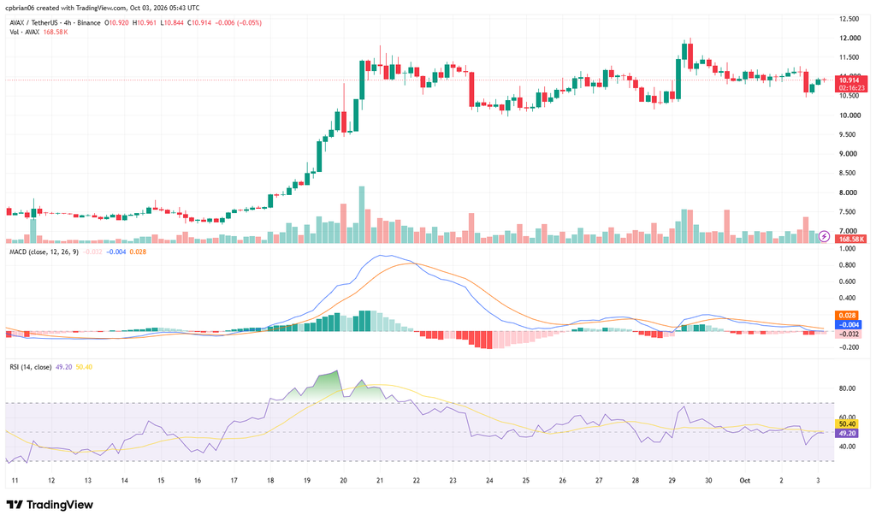Image resolution: width=876 pixels, height=521 pixels.
Task: Click the orange 0.028 MACD axis tag
Action: (848, 316)
